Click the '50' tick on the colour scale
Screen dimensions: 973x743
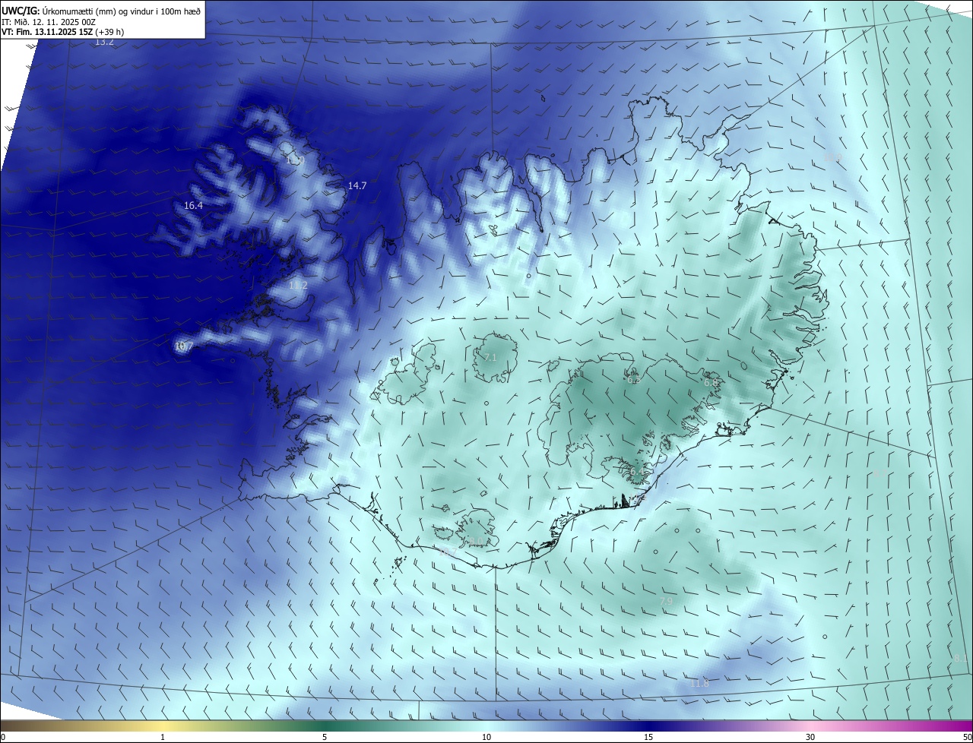(x=967, y=737)
